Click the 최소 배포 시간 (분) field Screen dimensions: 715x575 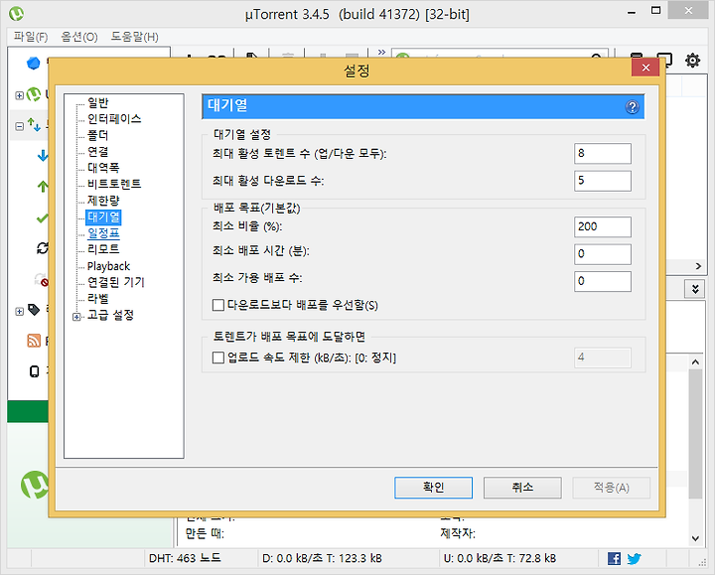[603, 254]
